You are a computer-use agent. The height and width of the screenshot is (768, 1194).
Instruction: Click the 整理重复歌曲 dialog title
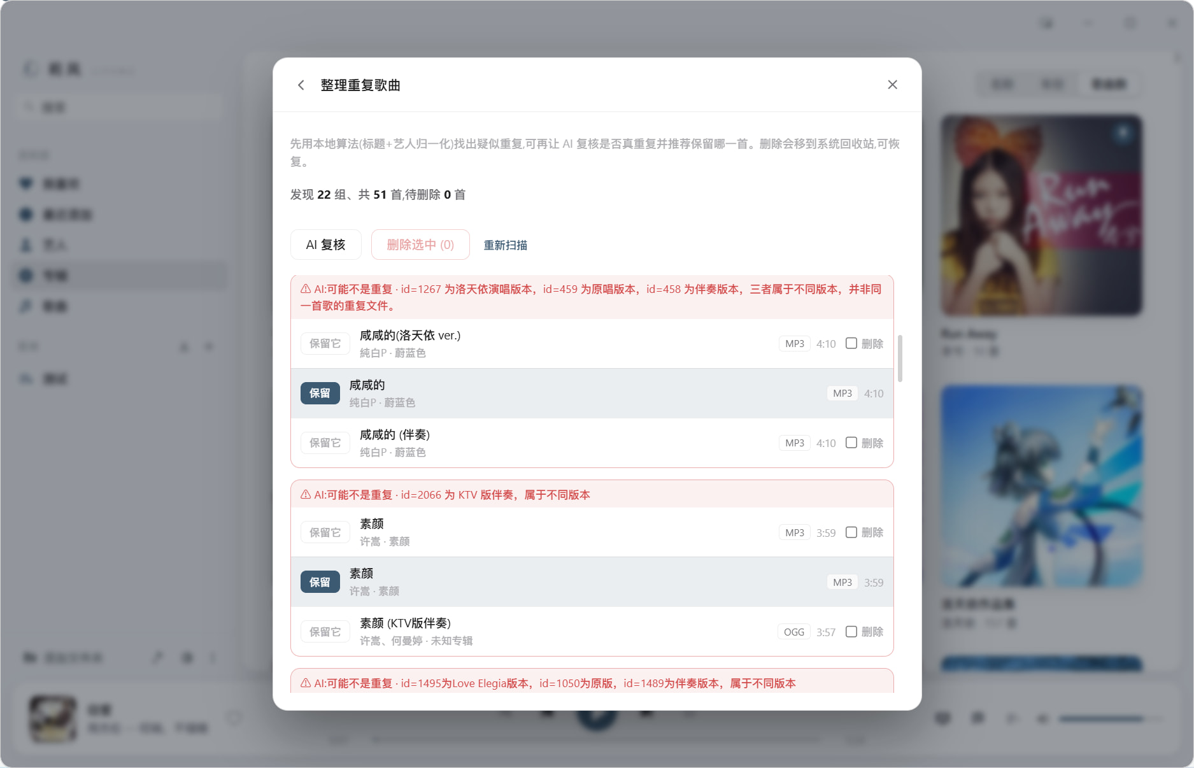coord(360,85)
